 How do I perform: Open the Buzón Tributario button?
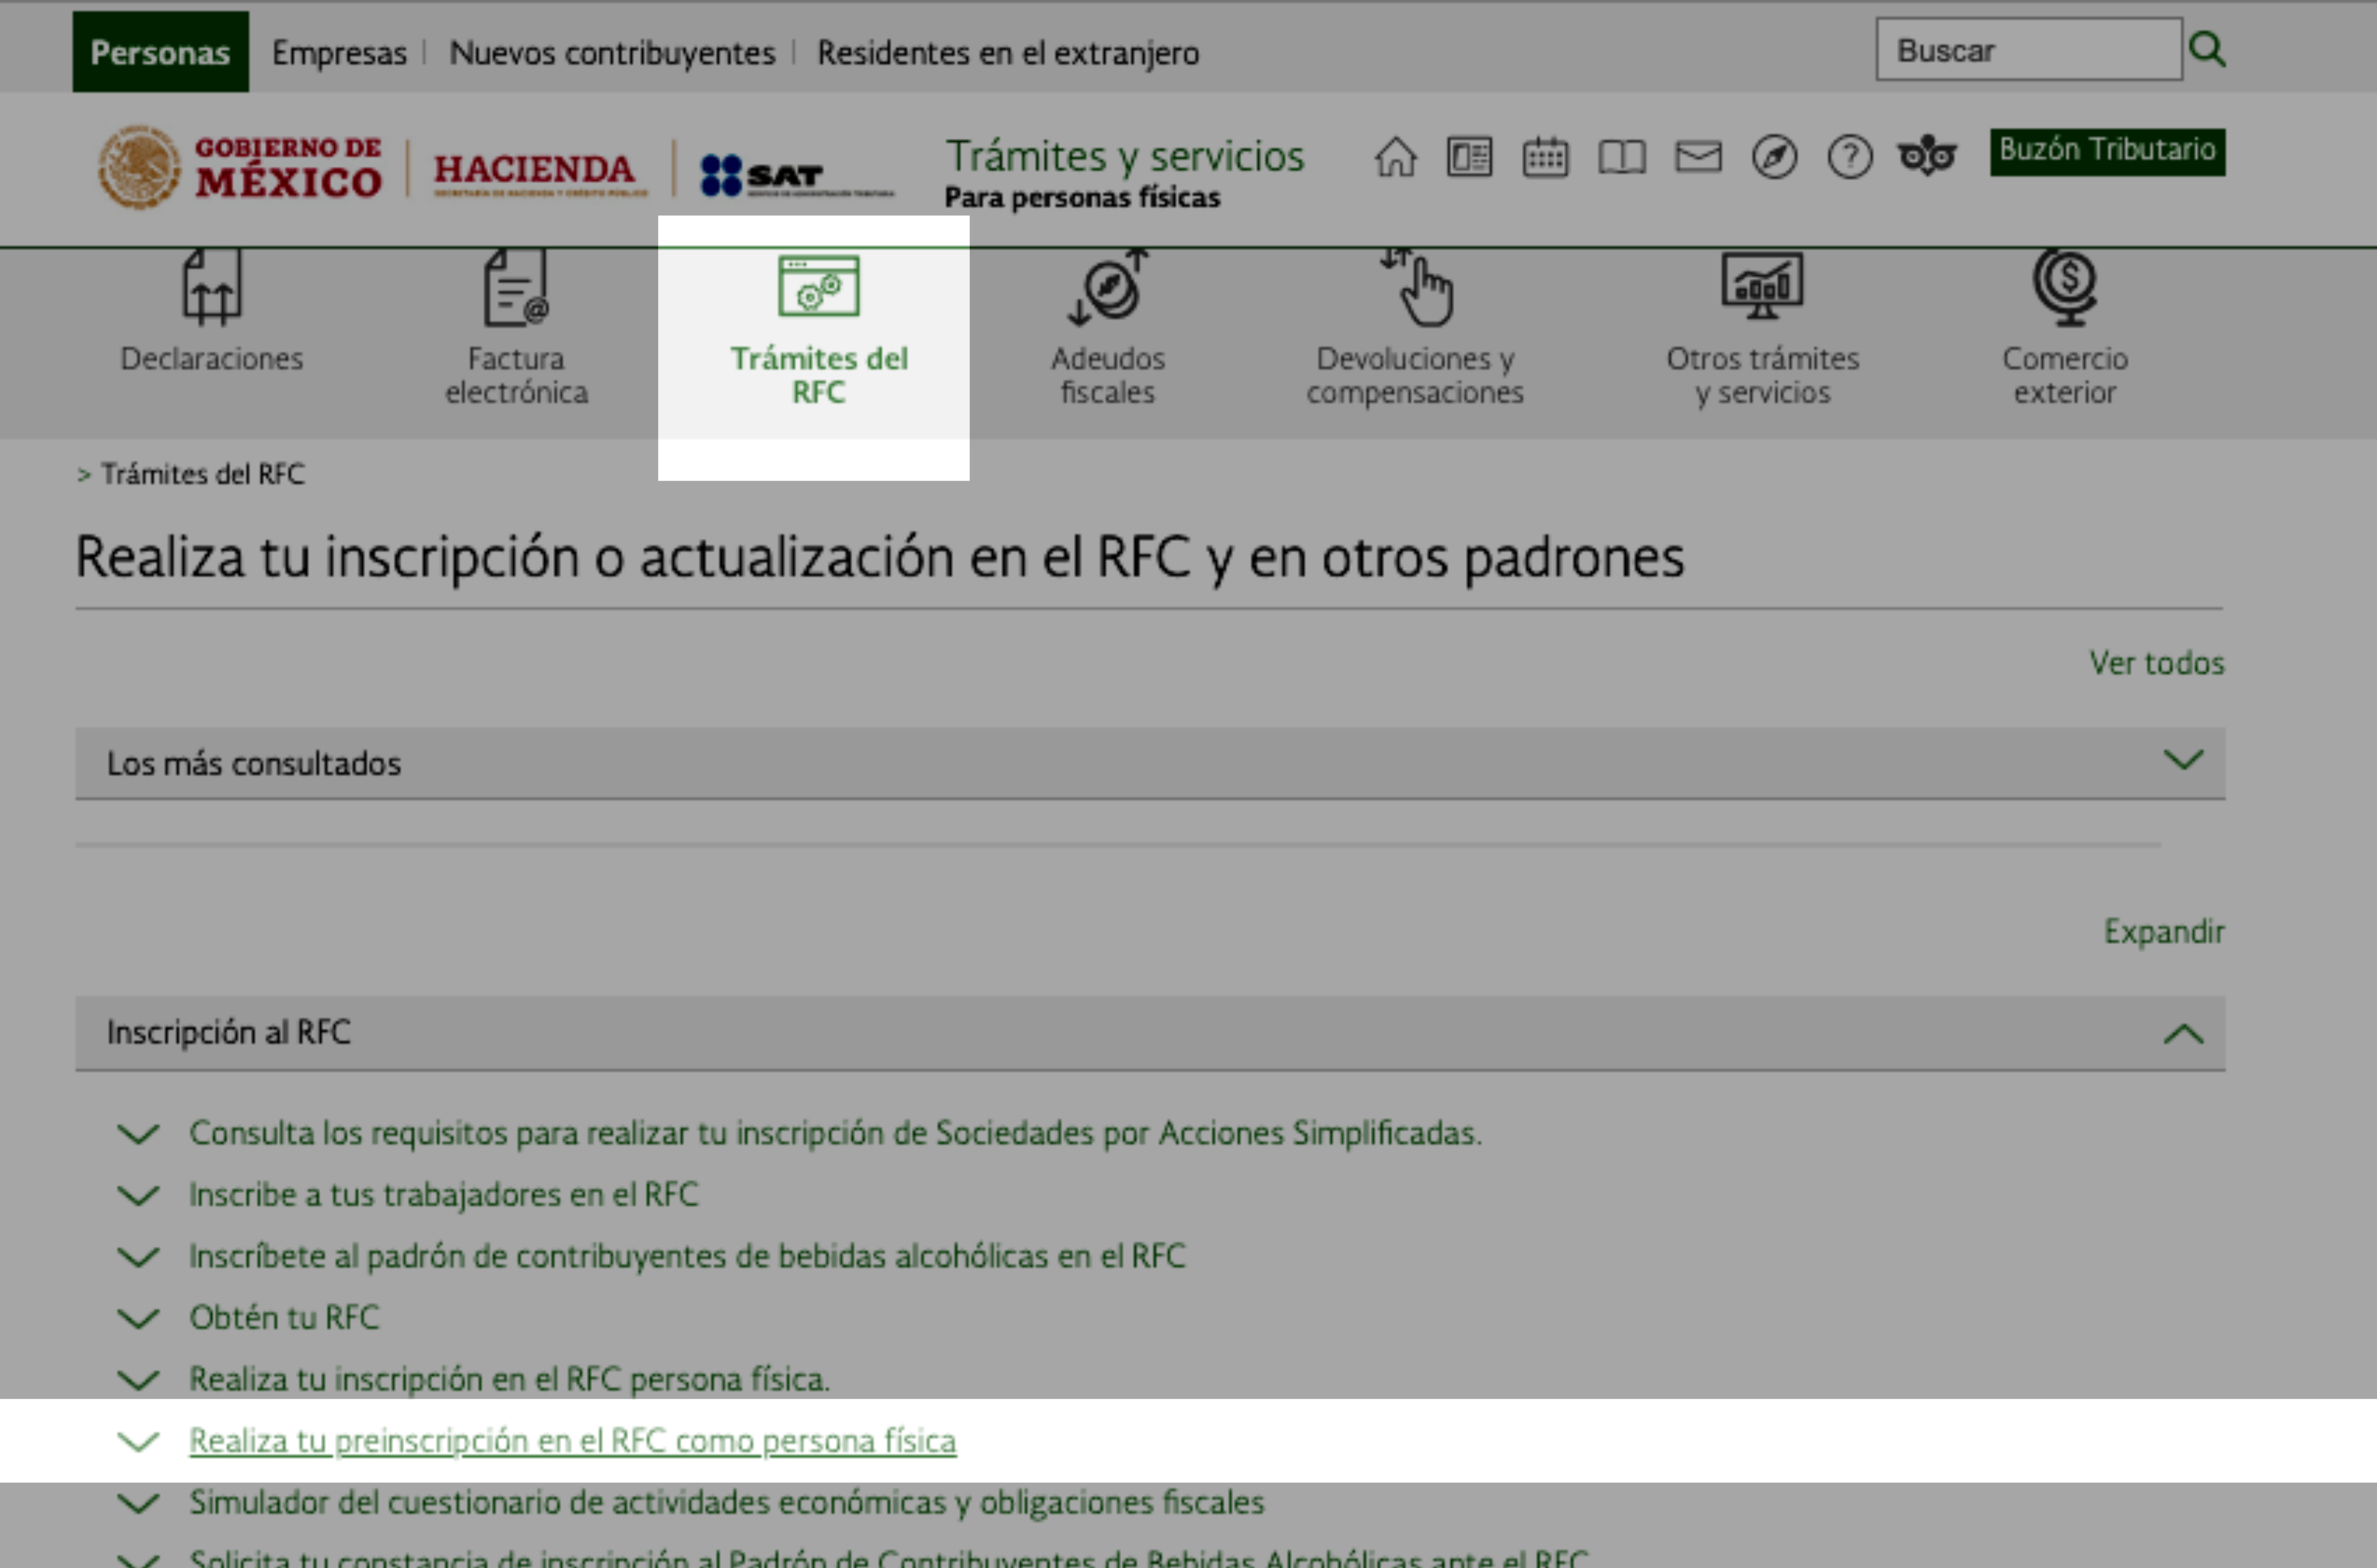point(2107,151)
